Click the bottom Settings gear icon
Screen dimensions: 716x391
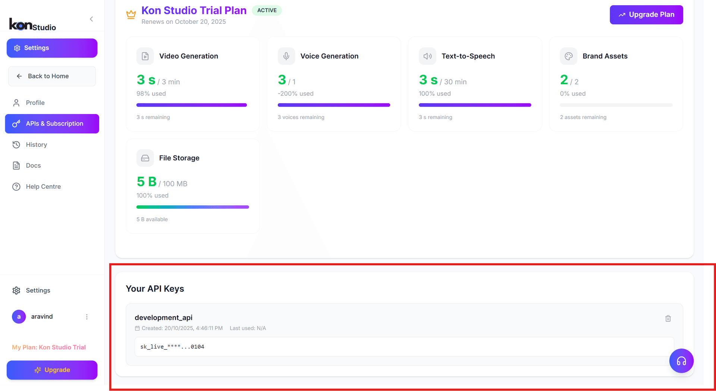point(16,290)
